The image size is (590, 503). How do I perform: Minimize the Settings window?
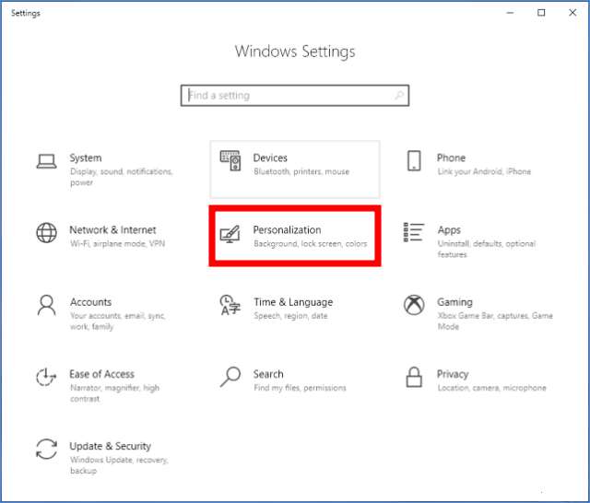point(510,13)
